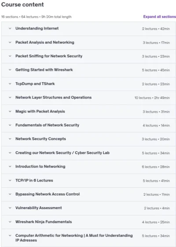Select the Fundamentals of Network Security title
176x247 pixels.
pyautogui.click(x=48, y=125)
